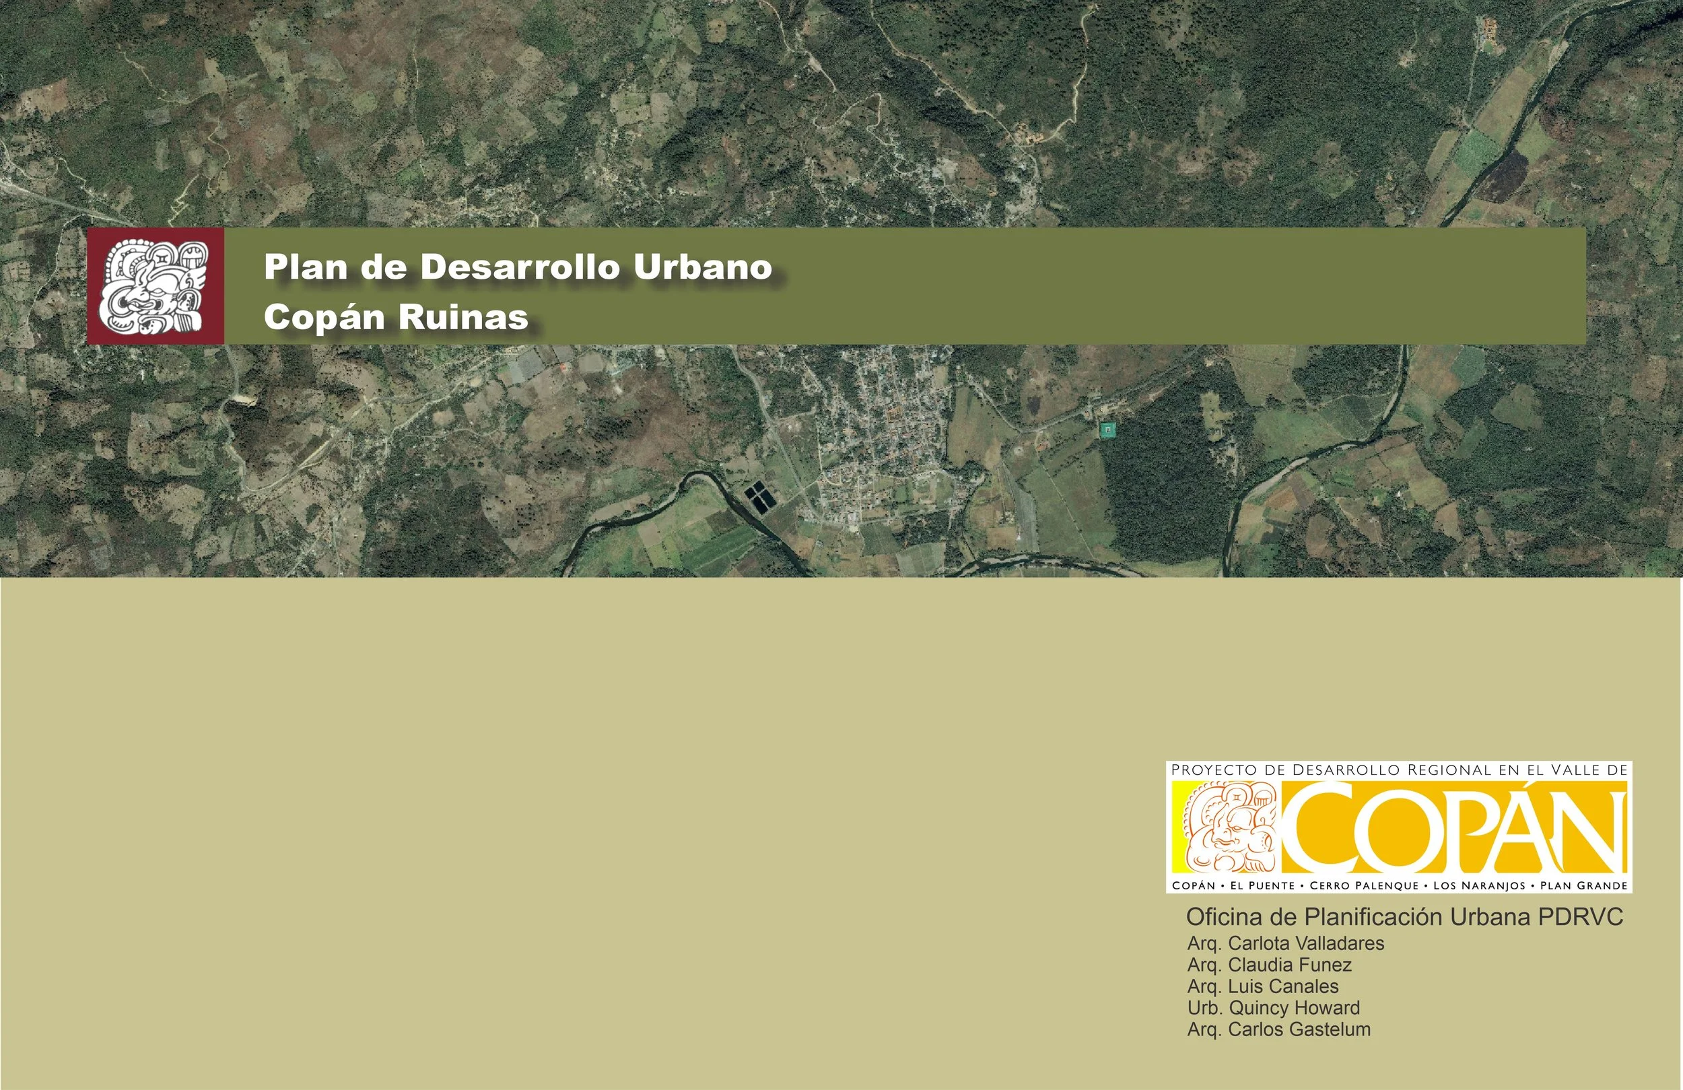Click 'Oficina de Planificación Urbana PDRVC' heading
The width and height of the screenshot is (1683, 1090).
1404,917
